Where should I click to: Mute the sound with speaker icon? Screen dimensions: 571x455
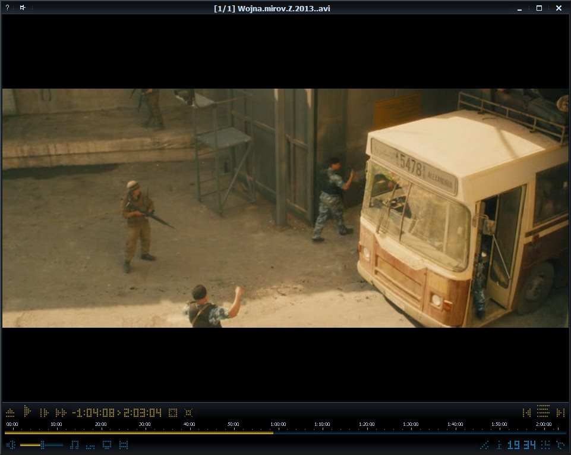coord(11,445)
